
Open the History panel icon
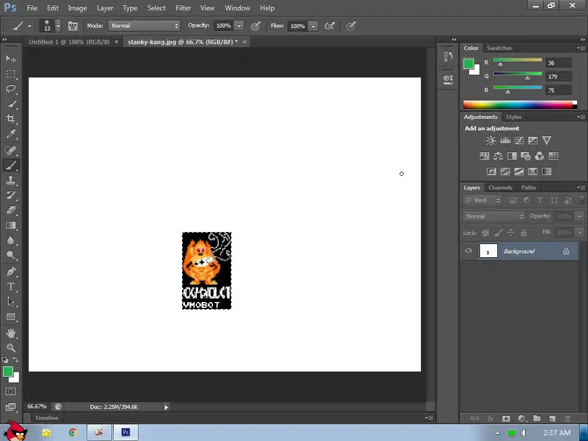click(448, 56)
